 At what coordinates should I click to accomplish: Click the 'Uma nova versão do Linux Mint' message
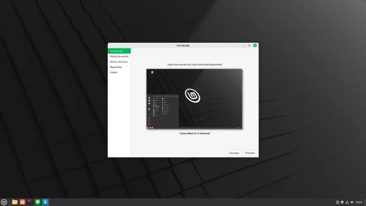click(x=195, y=64)
